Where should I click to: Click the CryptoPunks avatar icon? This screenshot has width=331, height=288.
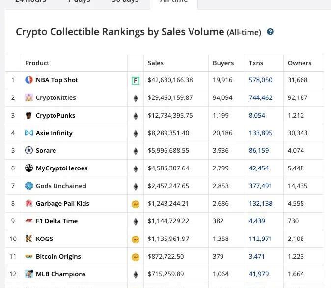(x=29, y=116)
